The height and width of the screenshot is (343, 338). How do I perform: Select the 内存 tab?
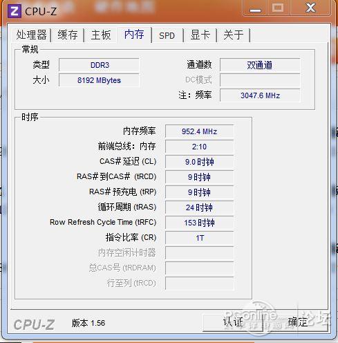pyautogui.click(x=134, y=35)
